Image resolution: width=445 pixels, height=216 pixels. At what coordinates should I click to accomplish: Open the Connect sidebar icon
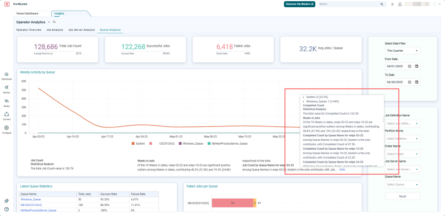click(7, 116)
